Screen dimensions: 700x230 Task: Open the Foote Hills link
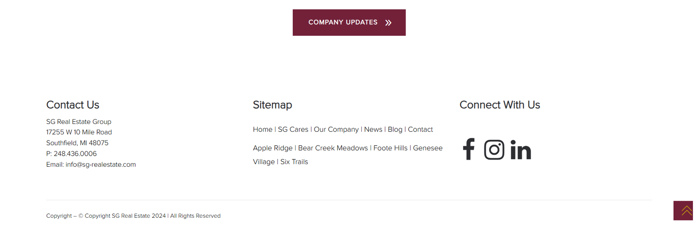390,148
